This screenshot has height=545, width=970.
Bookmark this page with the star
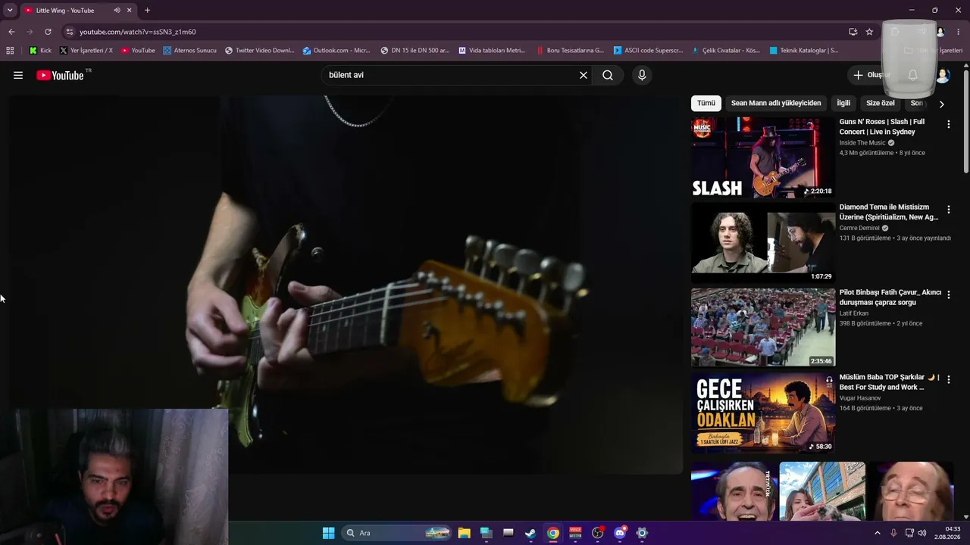(869, 32)
